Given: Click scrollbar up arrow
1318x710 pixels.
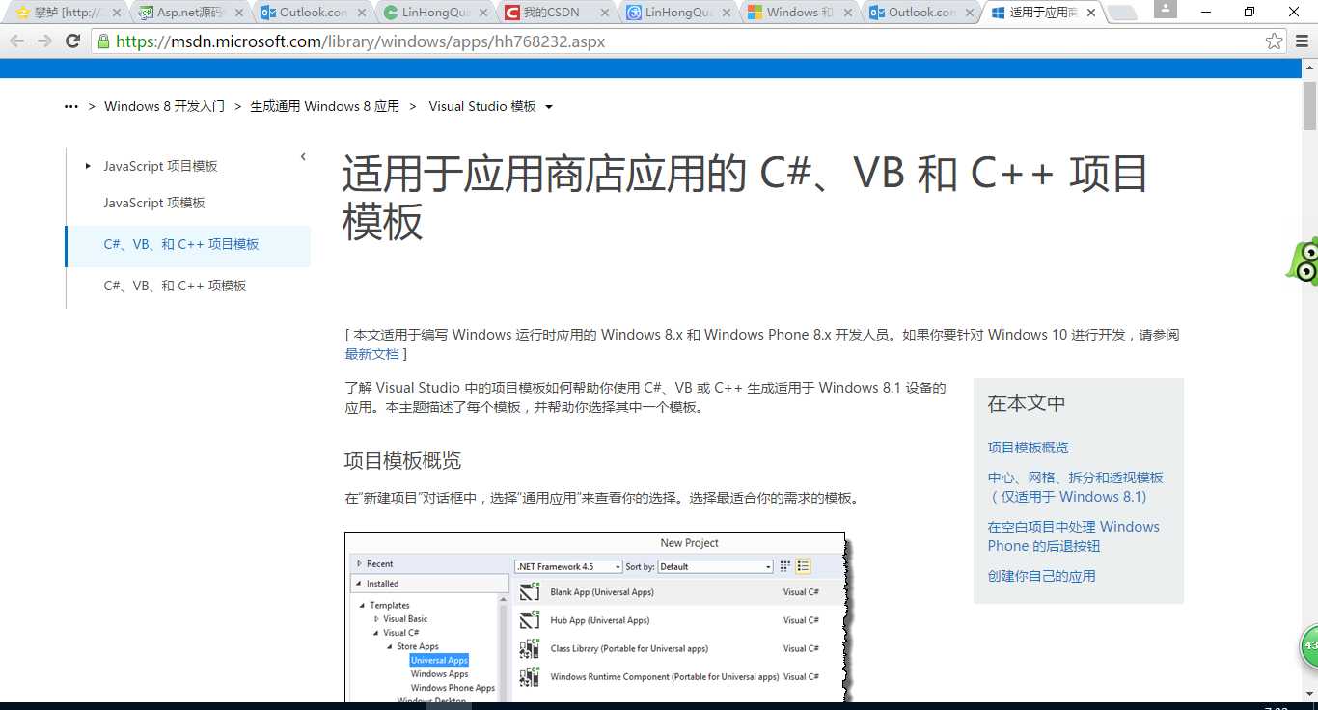Looking at the screenshot, I should (x=1309, y=67).
